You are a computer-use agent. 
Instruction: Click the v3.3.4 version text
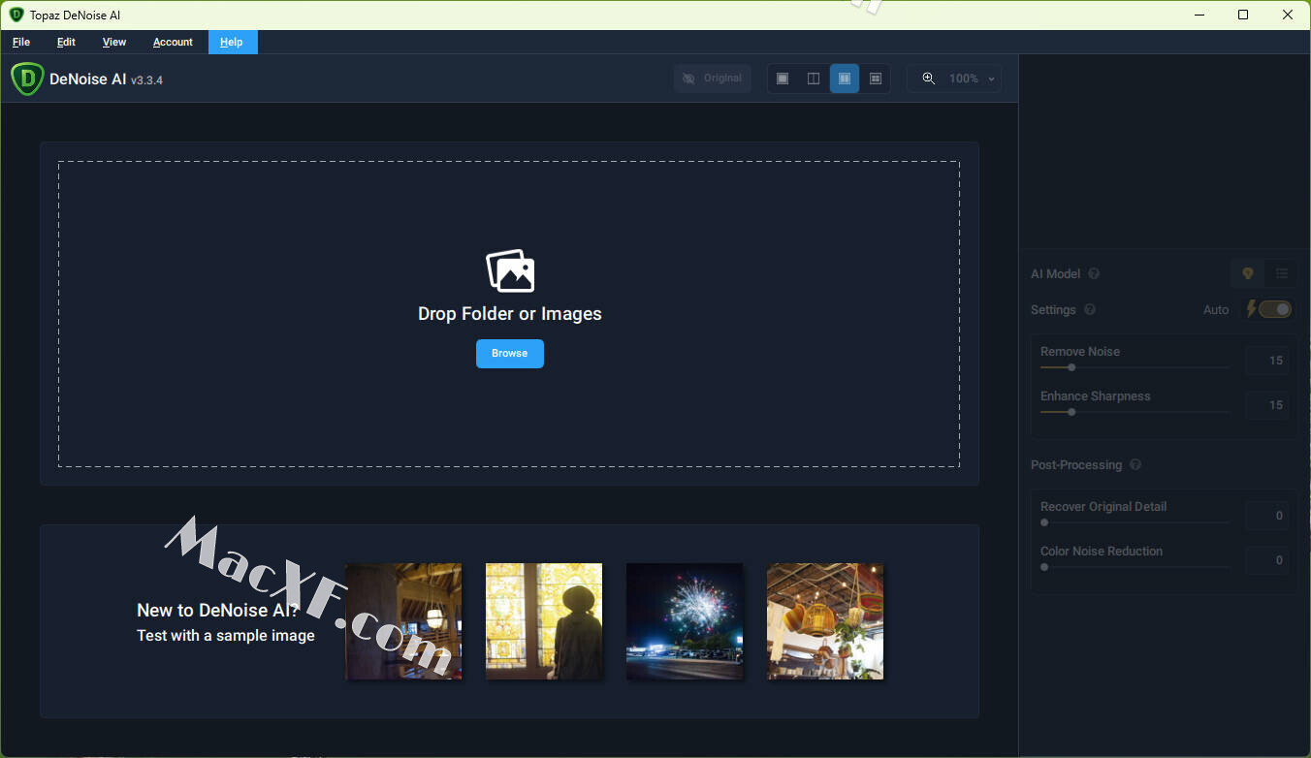[147, 80]
